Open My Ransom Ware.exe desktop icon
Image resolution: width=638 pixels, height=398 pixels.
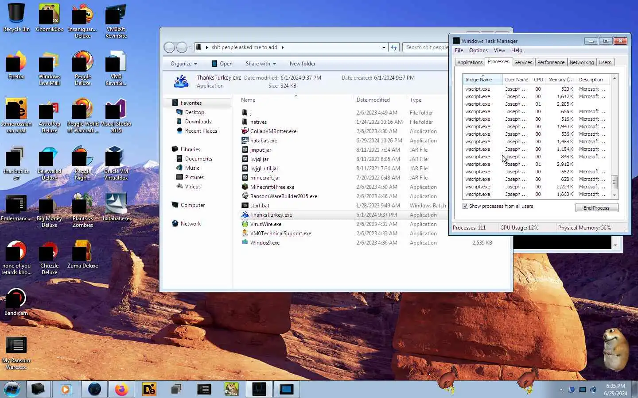click(x=16, y=352)
